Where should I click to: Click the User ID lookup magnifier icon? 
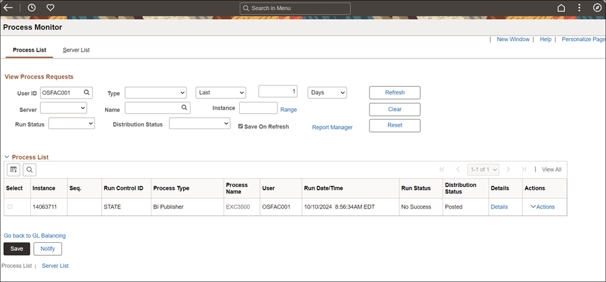pos(87,92)
